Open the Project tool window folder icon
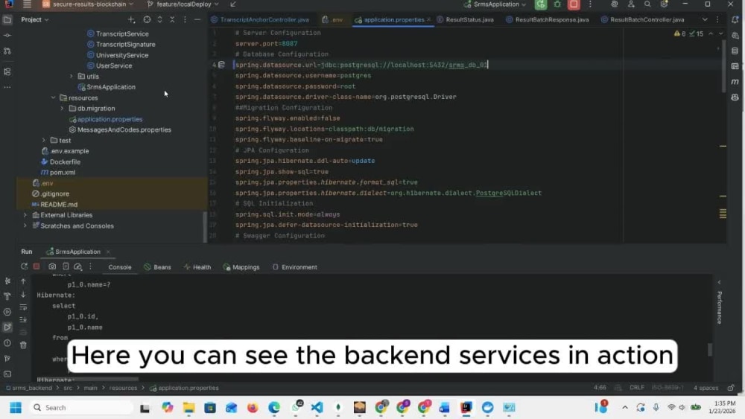This screenshot has width=745, height=419. (x=7, y=20)
